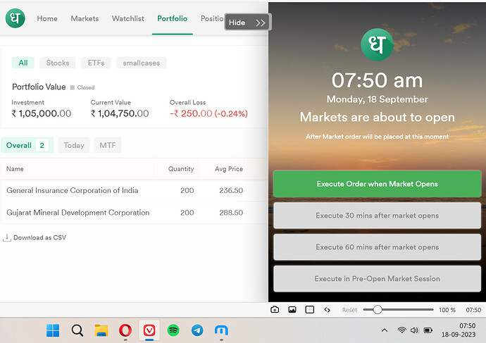Click Execute Order when Market Opens
Image resolution: width=486 pixels, height=343 pixels.
[378, 184]
